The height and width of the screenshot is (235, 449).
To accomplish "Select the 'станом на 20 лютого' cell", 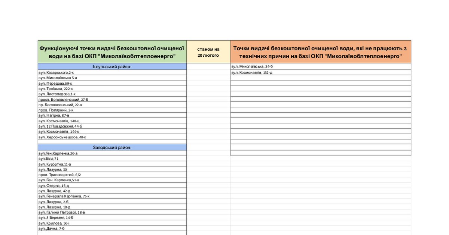I will pos(208,52).
